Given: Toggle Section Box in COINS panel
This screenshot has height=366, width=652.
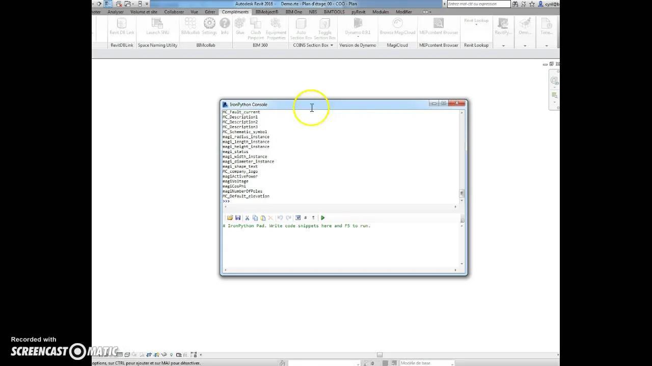Looking at the screenshot, I should 325,28.
